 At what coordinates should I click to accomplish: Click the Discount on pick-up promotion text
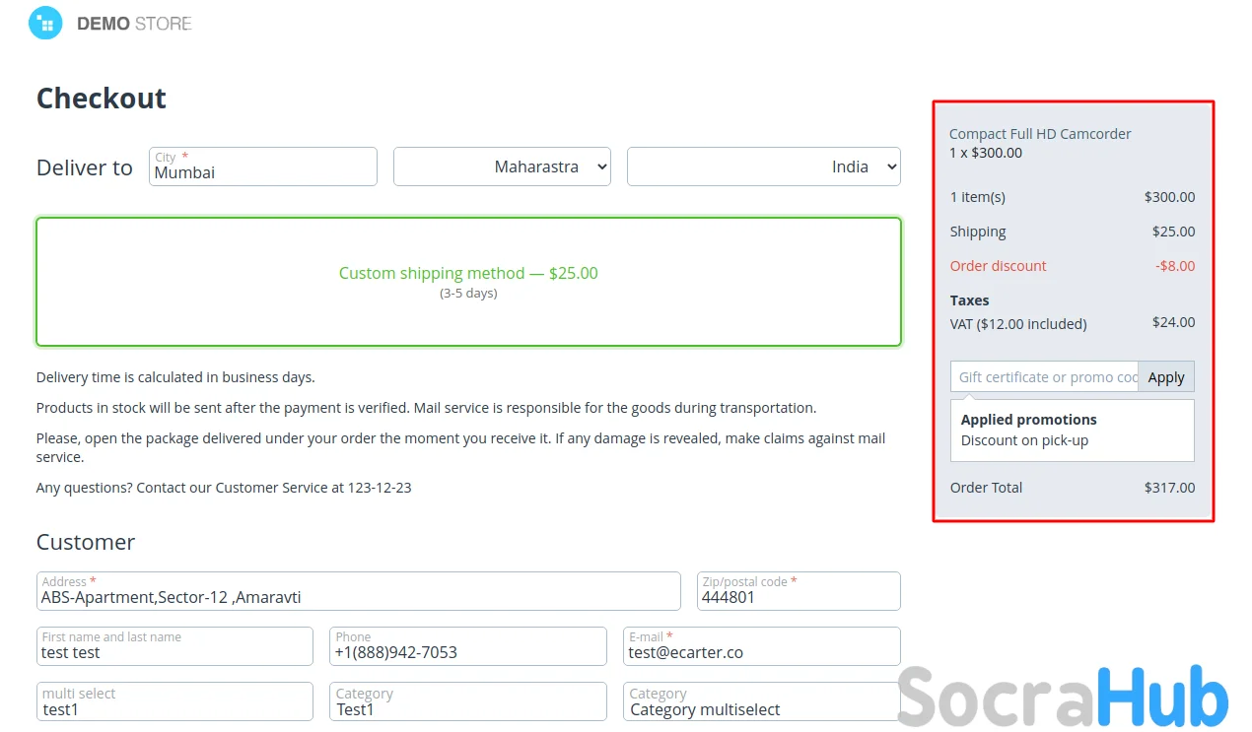1024,440
